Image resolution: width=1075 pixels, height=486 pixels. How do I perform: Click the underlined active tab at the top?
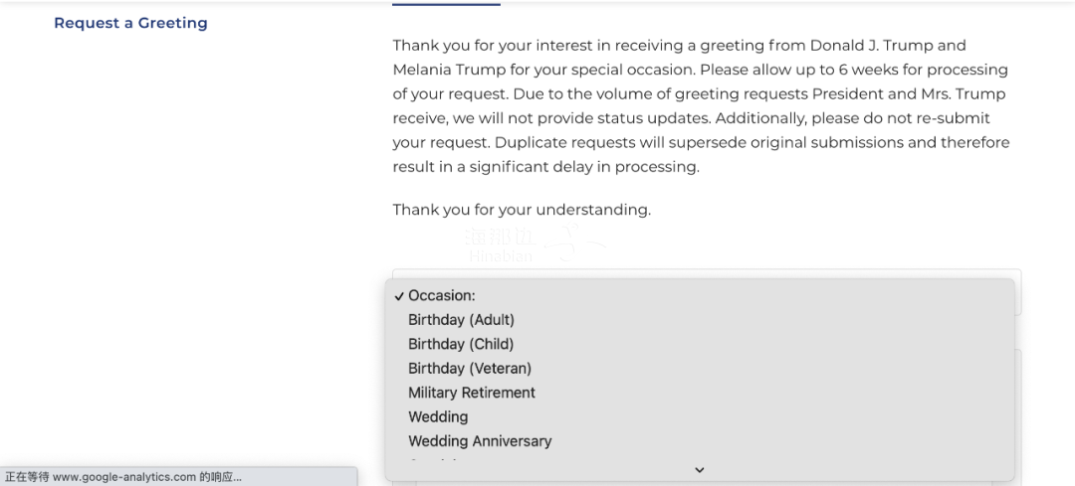[x=446, y=3]
